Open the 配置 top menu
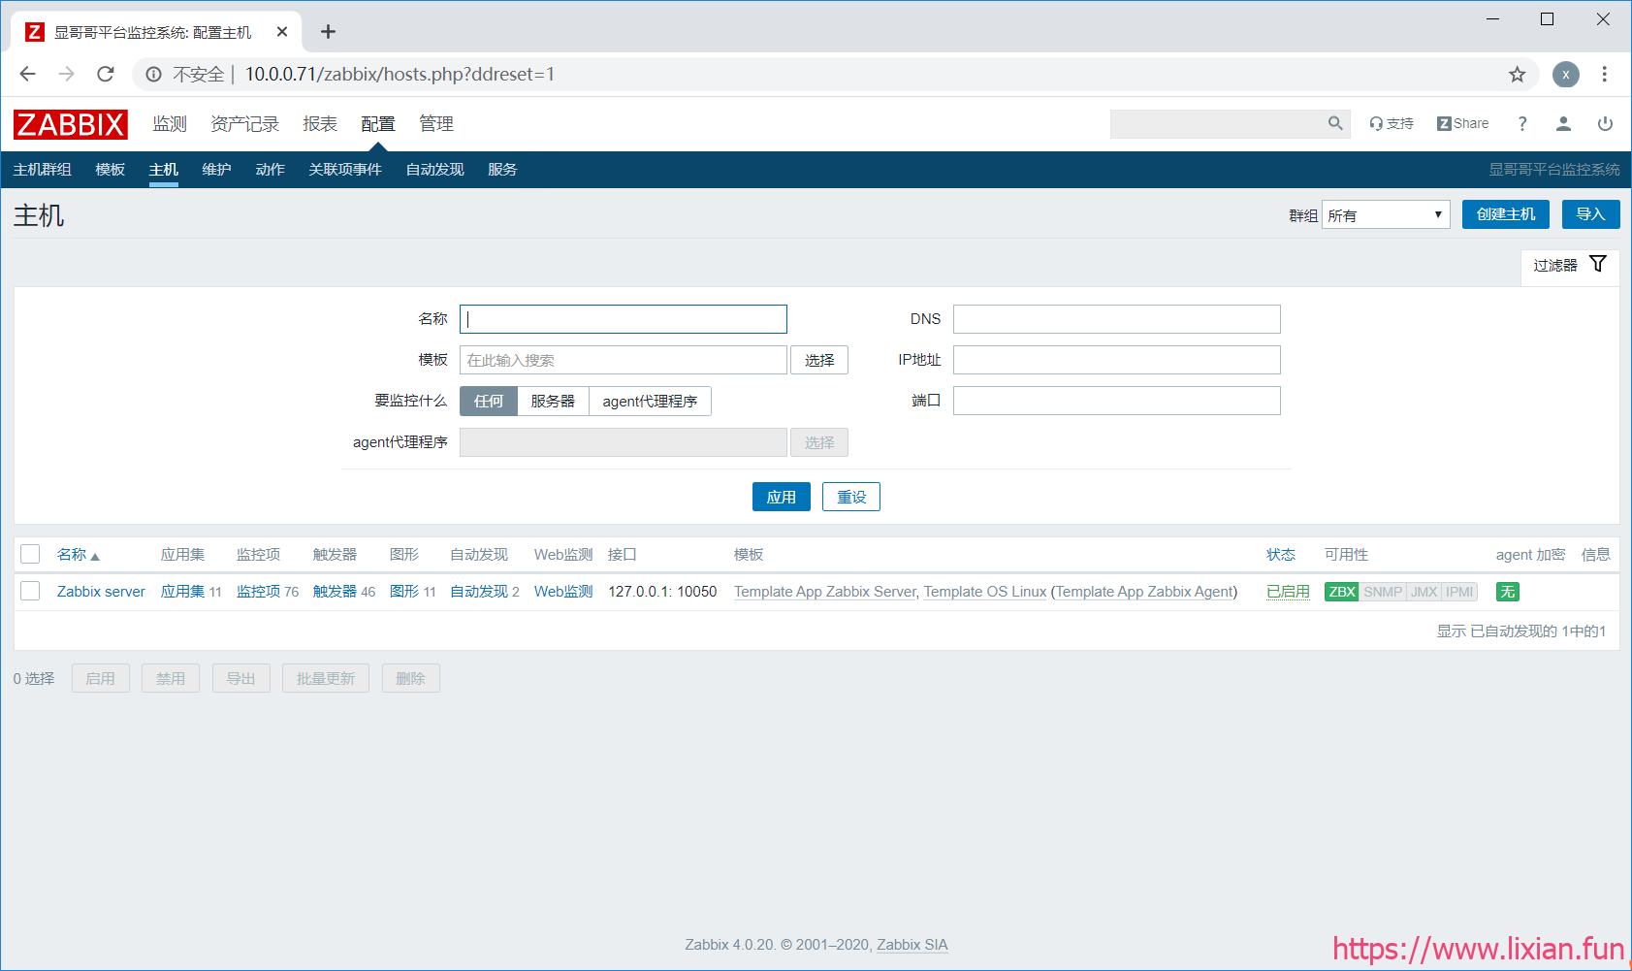The width and height of the screenshot is (1632, 971). 378,124
